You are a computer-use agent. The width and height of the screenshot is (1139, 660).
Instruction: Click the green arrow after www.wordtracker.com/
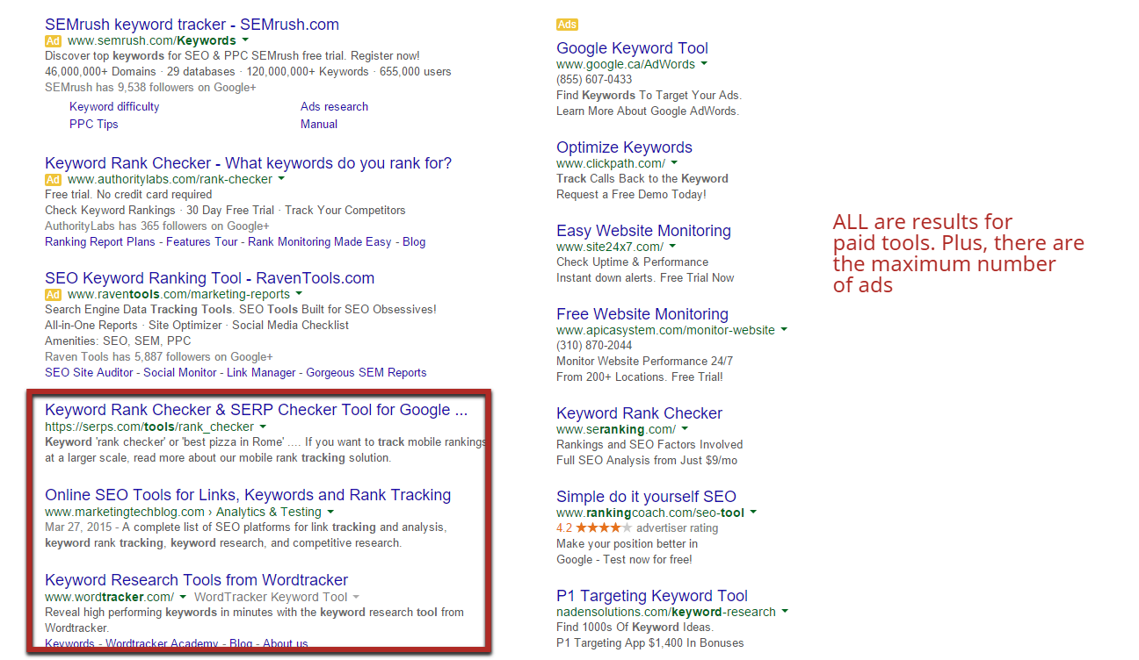(182, 597)
